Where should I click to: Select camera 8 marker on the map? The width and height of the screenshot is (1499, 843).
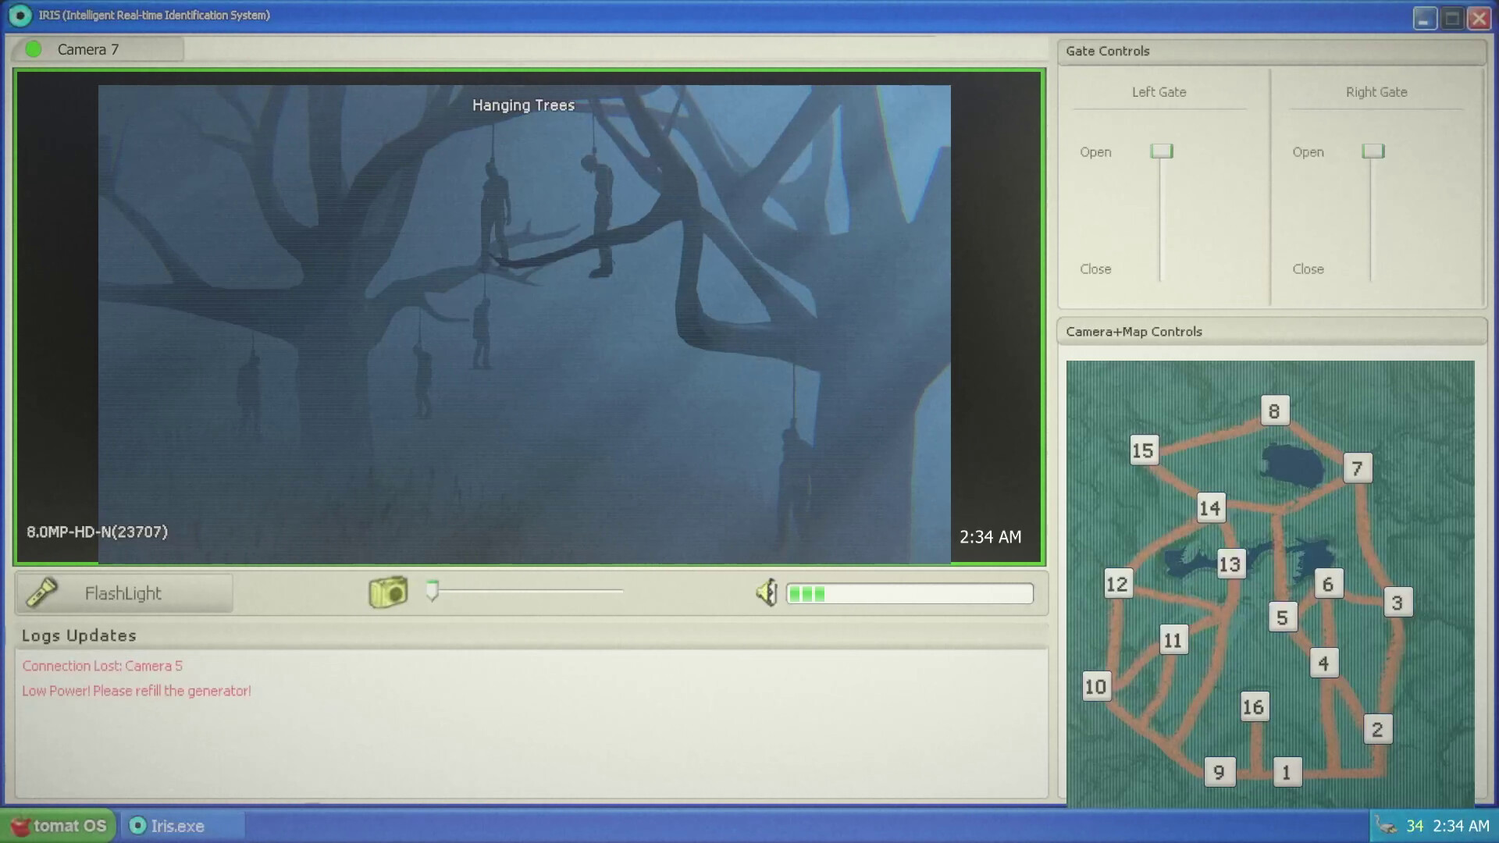(1274, 410)
